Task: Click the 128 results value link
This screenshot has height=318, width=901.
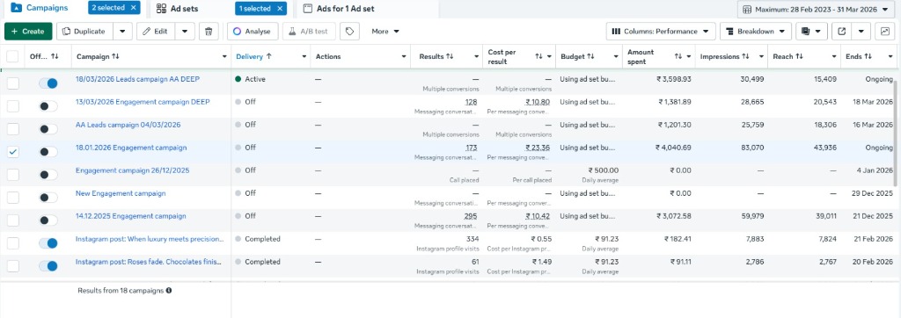Action: pyautogui.click(x=472, y=102)
